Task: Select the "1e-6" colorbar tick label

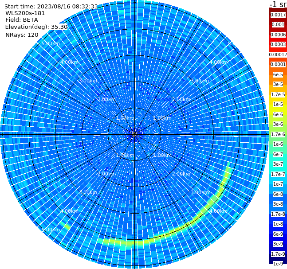Action: coord(278,144)
